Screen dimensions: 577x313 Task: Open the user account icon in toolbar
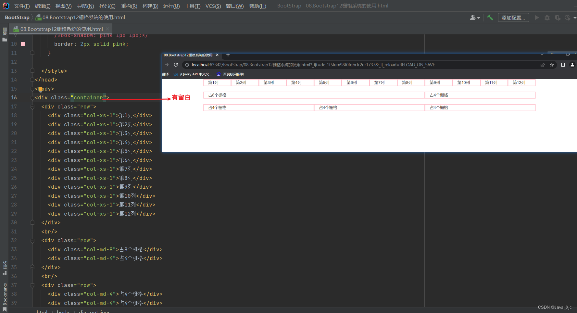pos(473,18)
